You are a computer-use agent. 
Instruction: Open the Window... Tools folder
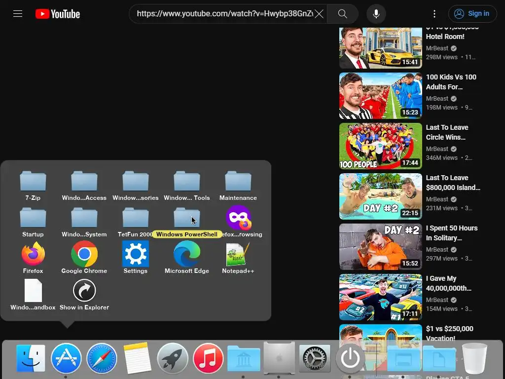pyautogui.click(x=187, y=186)
